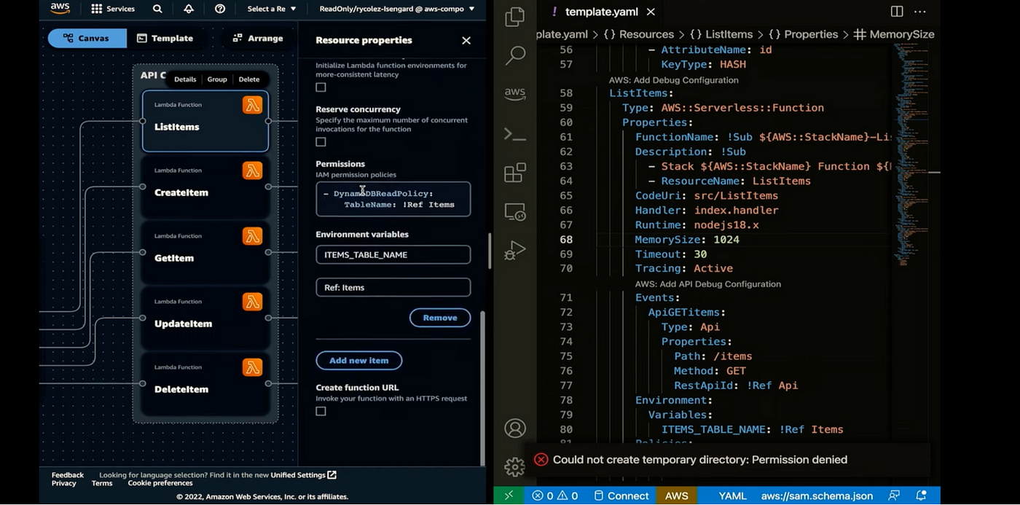Click the DeleteItem Lambda icon
The image size is (1020, 505).
tap(252, 367)
